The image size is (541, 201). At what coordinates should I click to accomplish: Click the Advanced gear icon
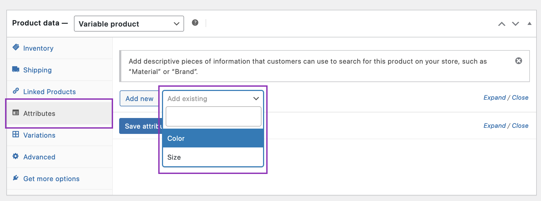point(16,156)
